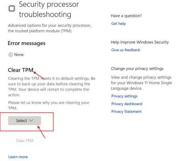Open the Privacy dashboard link

click(x=127, y=104)
